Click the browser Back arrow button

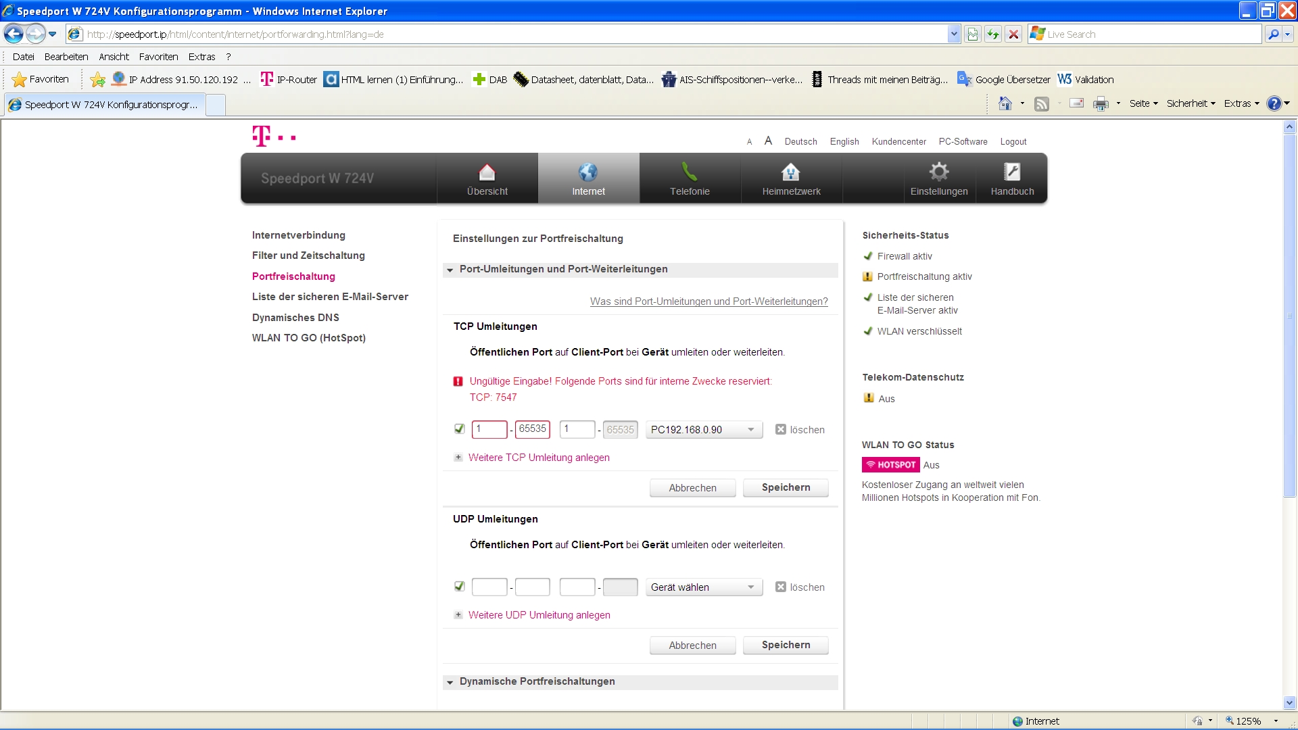14,34
